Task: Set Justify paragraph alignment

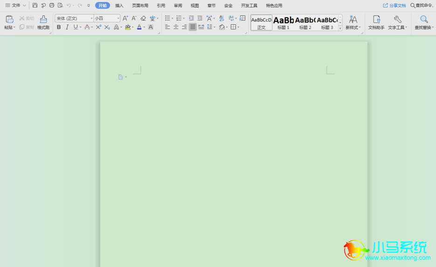Action: coord(193,27)
